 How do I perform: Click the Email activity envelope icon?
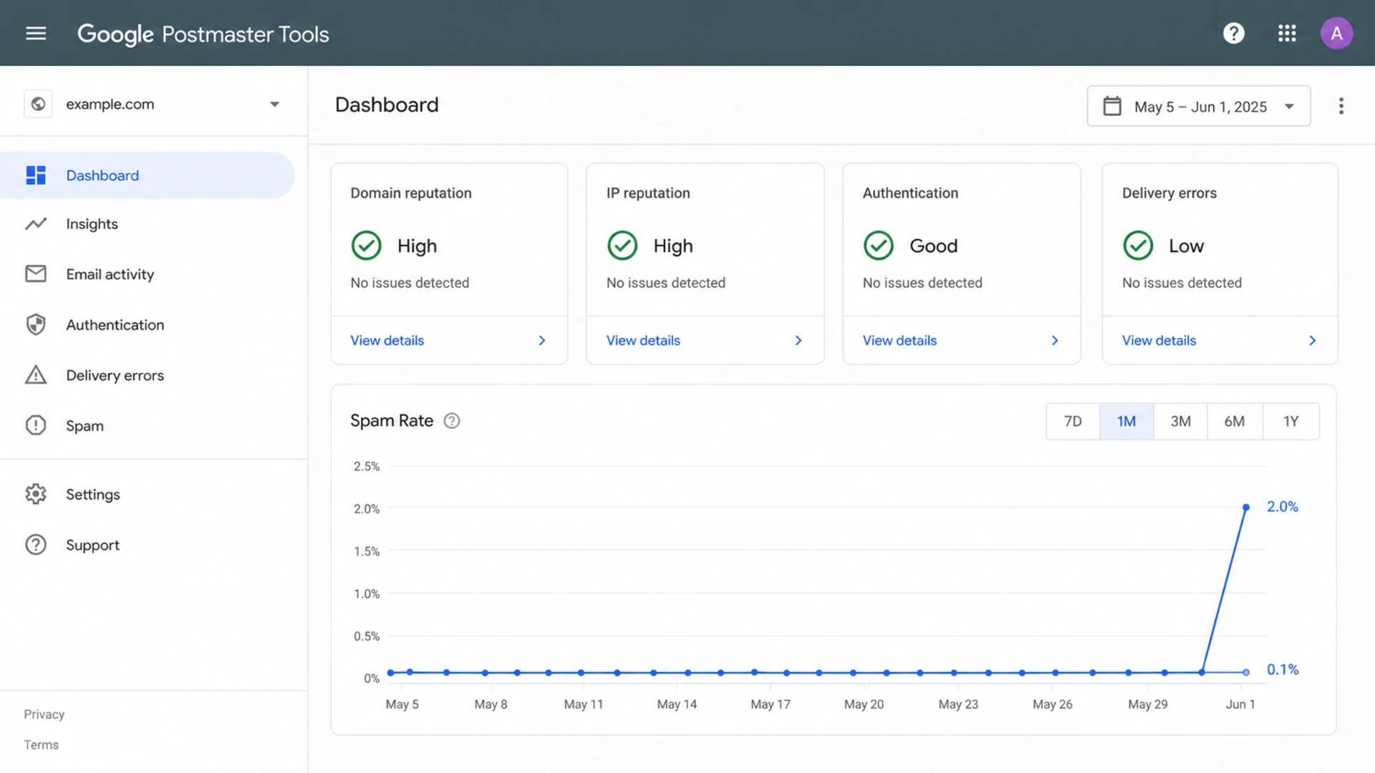pos(36,274)
